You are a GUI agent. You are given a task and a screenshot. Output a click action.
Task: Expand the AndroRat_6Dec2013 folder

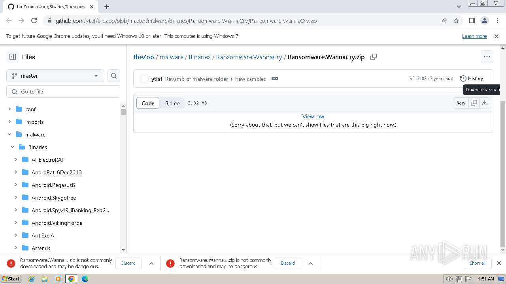pos(16,172)
